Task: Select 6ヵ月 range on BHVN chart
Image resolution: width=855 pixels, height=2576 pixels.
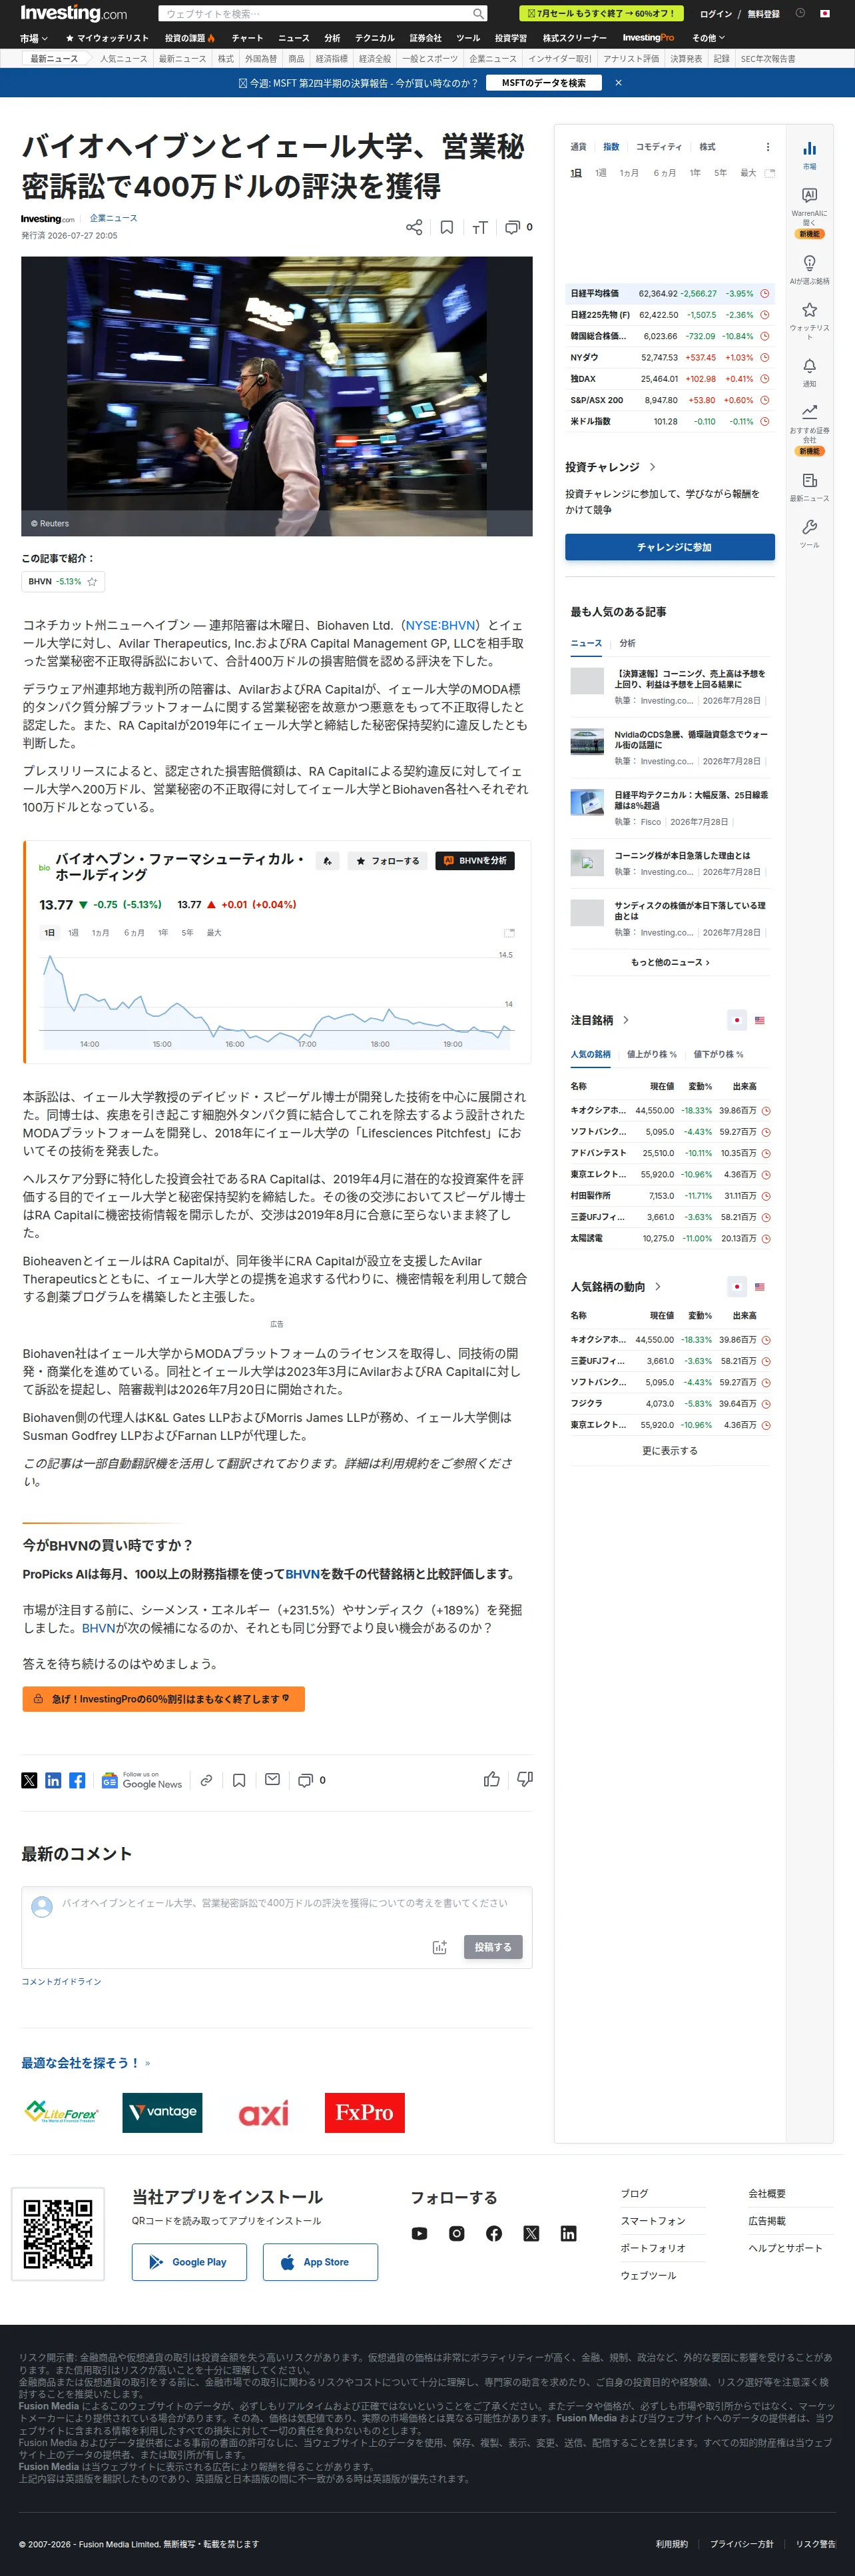Action: 134,933
